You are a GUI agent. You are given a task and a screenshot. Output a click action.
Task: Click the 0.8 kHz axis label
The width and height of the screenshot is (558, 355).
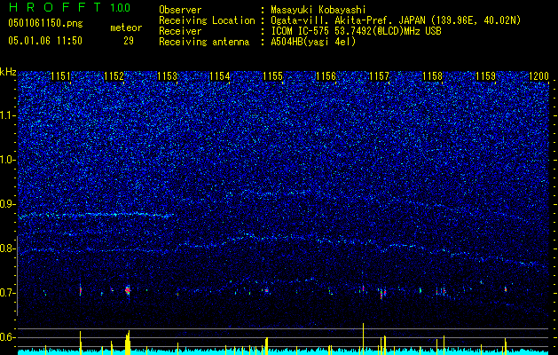8,248
